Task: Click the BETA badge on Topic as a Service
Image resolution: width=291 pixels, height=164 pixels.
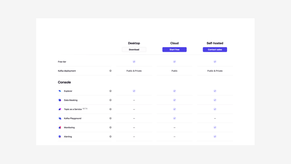Action: 85,108
